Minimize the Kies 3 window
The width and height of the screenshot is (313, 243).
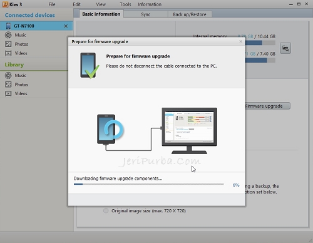click(291, 4)
